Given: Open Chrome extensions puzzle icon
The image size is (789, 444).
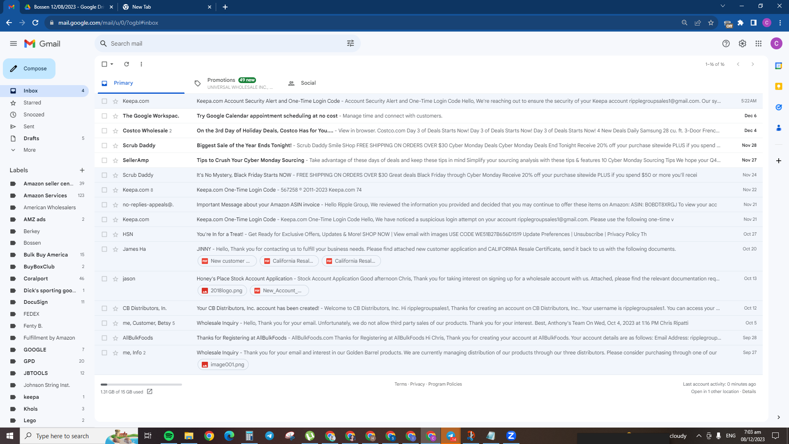Looking at the screenshot, I should point(741,23).
